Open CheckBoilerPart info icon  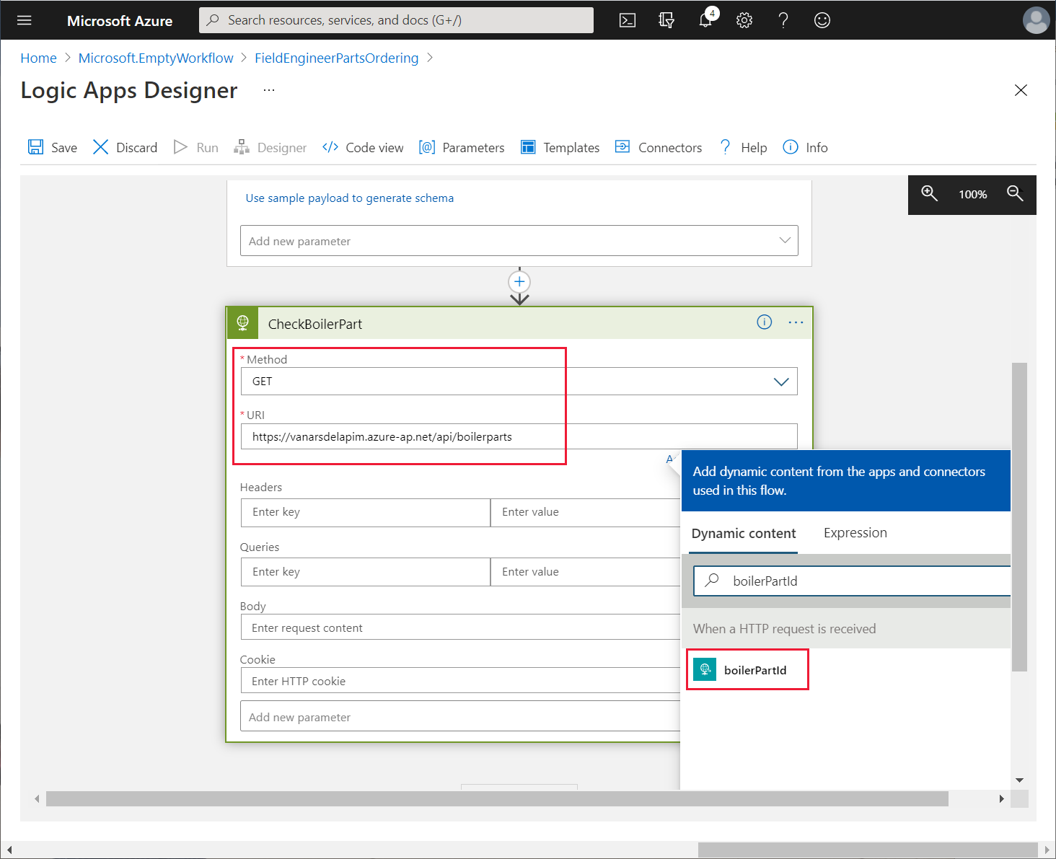[764, 322]
